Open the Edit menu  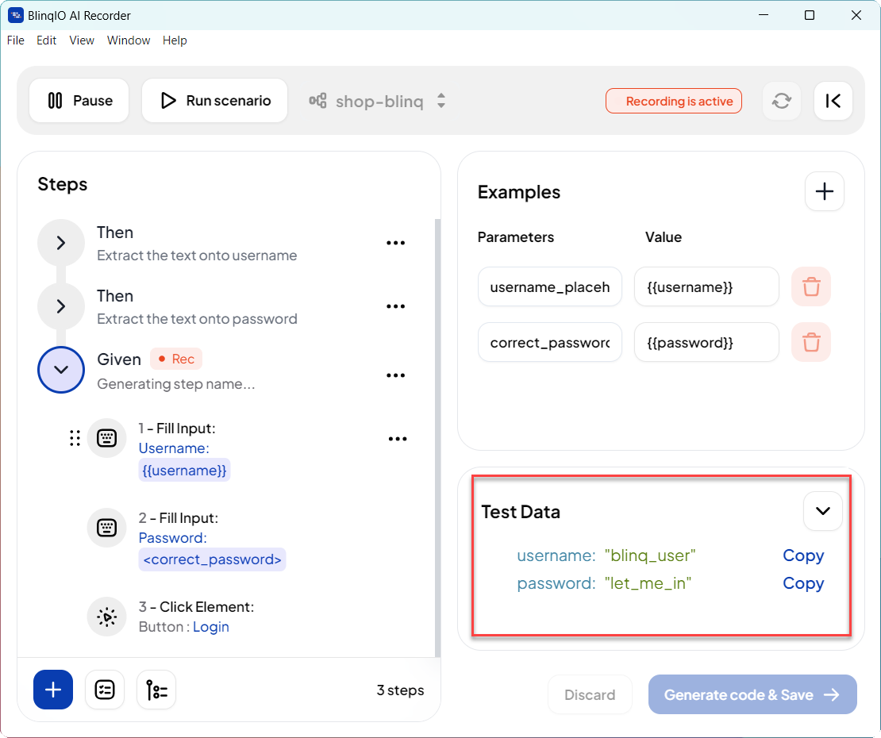pos(46,40)
